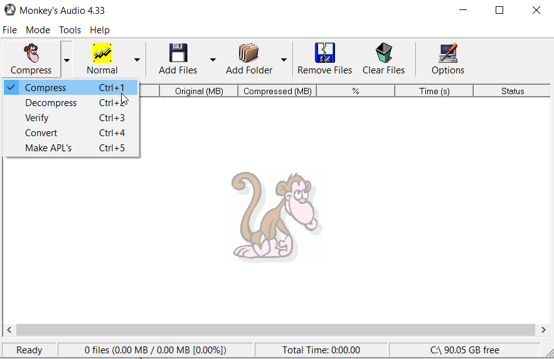Click the % column header
The height and width of the screenshot is (359, 554).
click(x=356, y=91)
